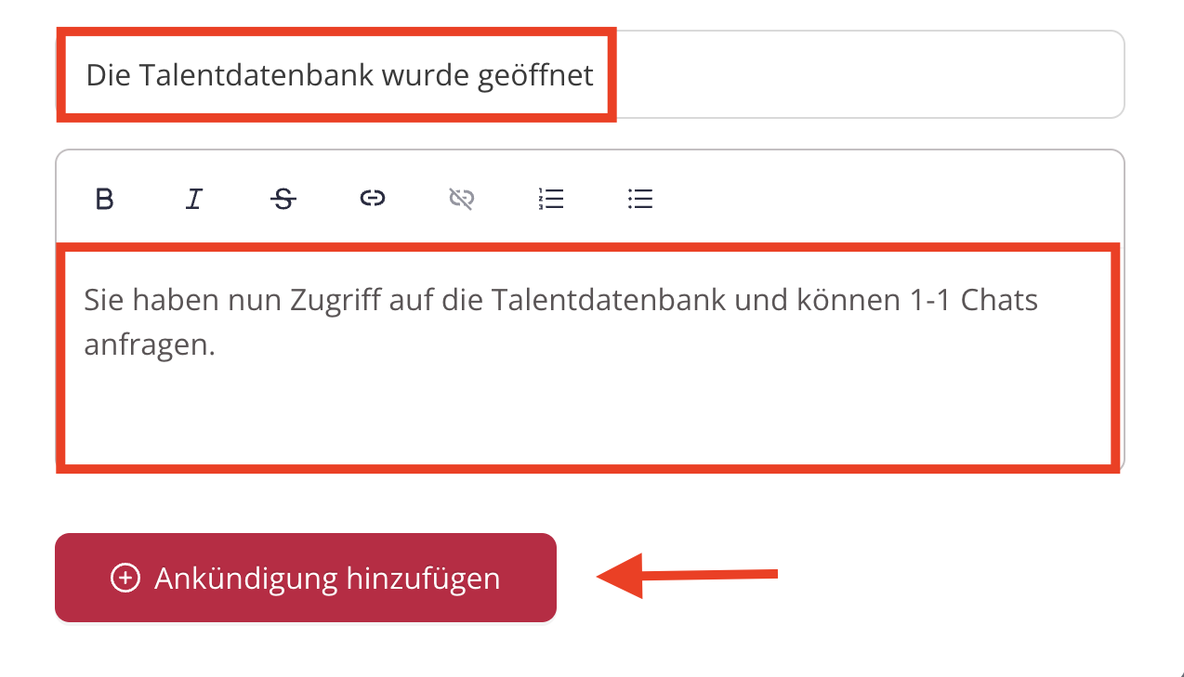The image size is (1184, 677).
Task: Click the word 'anfragen.' in the message
Action: point(150,345)
